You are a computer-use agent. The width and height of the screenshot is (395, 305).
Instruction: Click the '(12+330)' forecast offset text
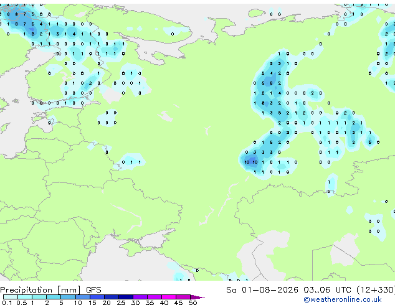click(x=376, y=290)
